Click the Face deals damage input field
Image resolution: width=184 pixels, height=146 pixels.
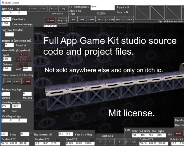click(6, 24)
